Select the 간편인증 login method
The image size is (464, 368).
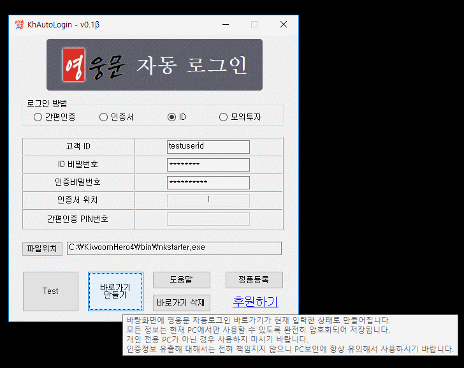click(38, 117)
